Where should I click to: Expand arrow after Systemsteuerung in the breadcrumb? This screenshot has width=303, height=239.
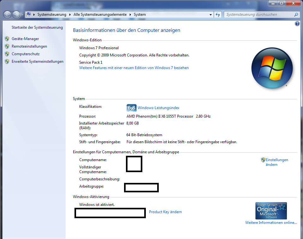pos(70,15)
